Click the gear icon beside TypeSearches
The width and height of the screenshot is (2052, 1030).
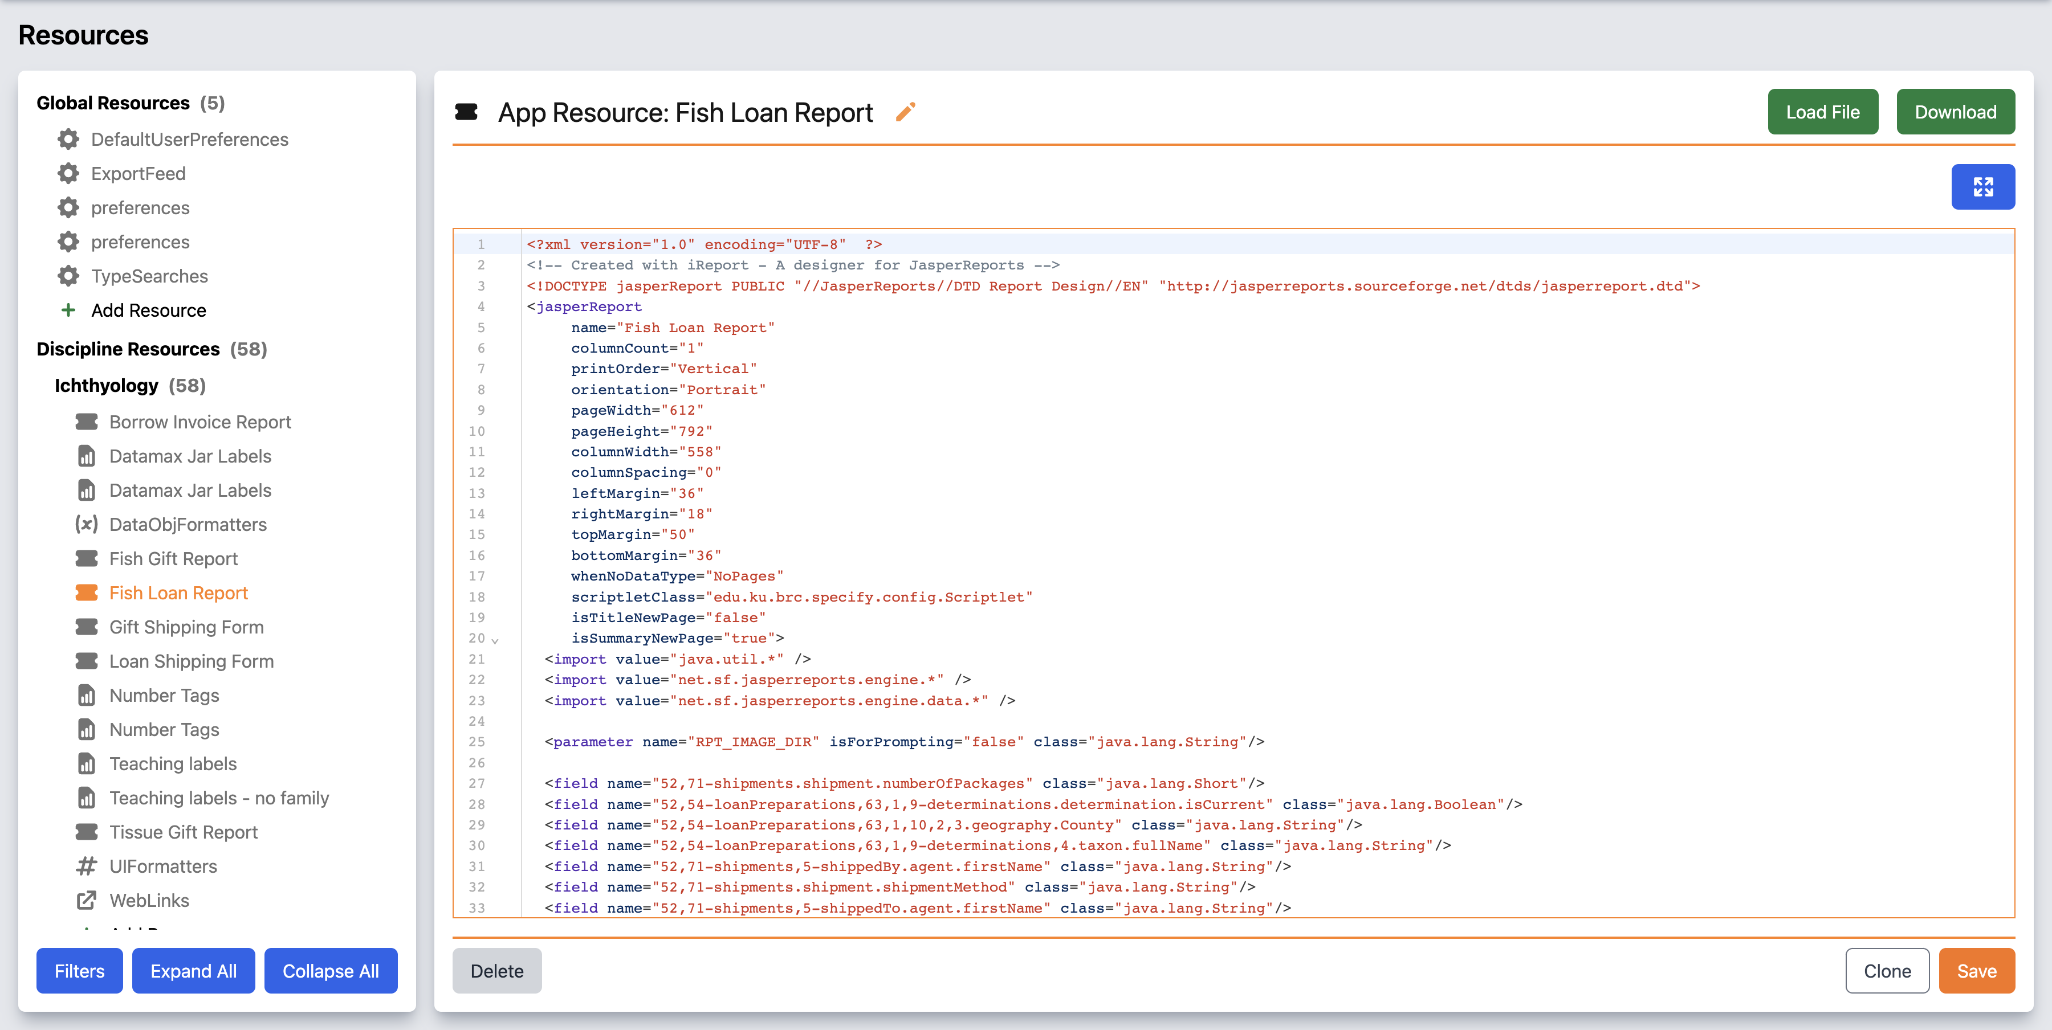[x=68, y=276]
